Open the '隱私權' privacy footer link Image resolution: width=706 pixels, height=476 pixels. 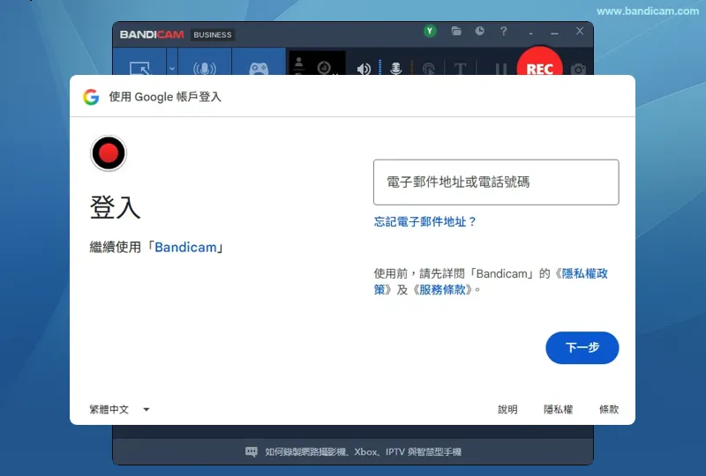coord(559,409)
